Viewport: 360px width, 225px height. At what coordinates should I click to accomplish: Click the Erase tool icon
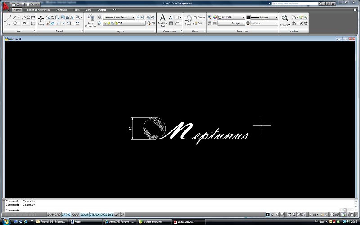[48, 23]
